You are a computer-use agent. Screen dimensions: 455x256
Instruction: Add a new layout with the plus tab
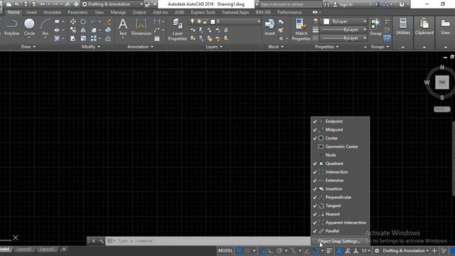64,249
